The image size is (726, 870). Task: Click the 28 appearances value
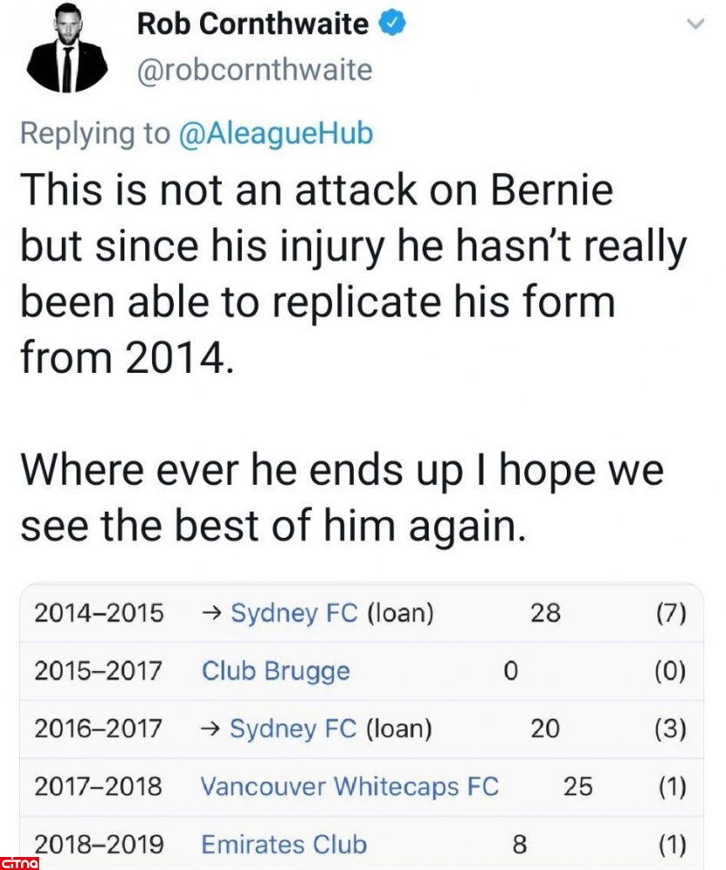pos(545,614)
